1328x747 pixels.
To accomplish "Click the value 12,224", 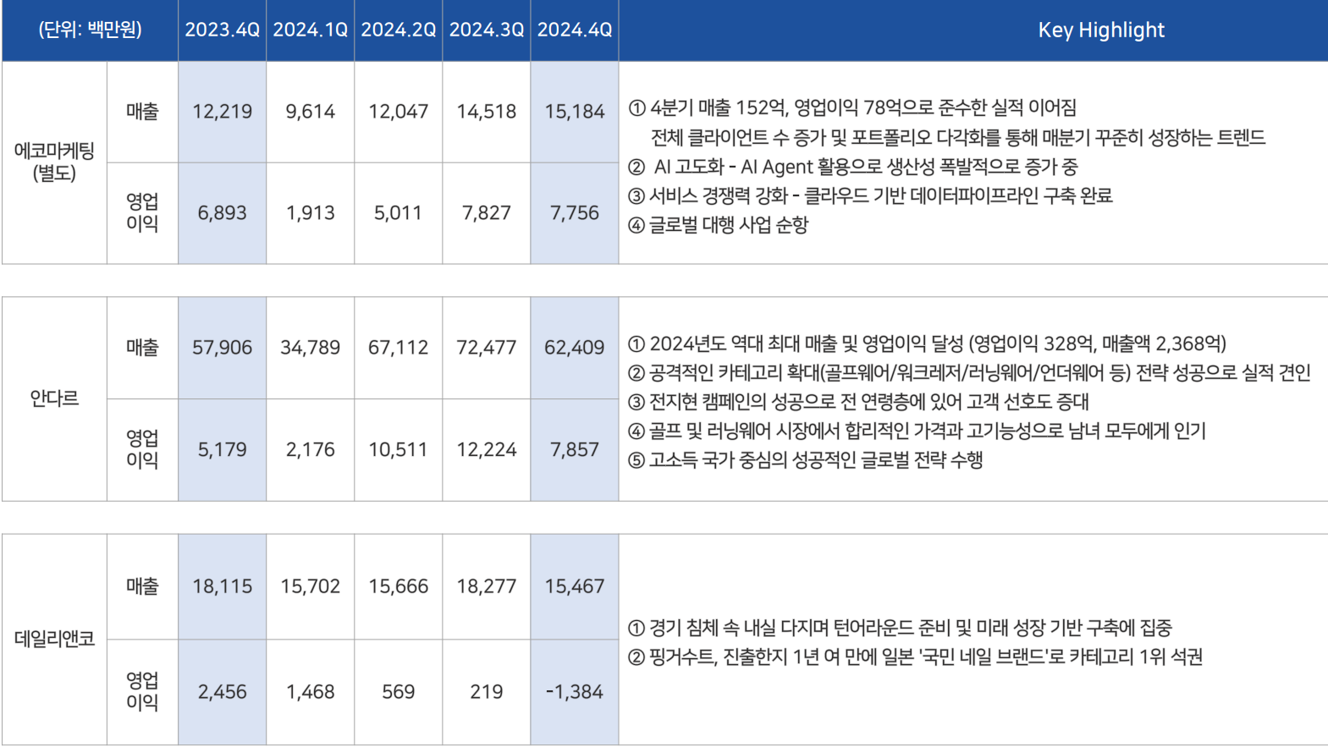I will tap(486, 450).
